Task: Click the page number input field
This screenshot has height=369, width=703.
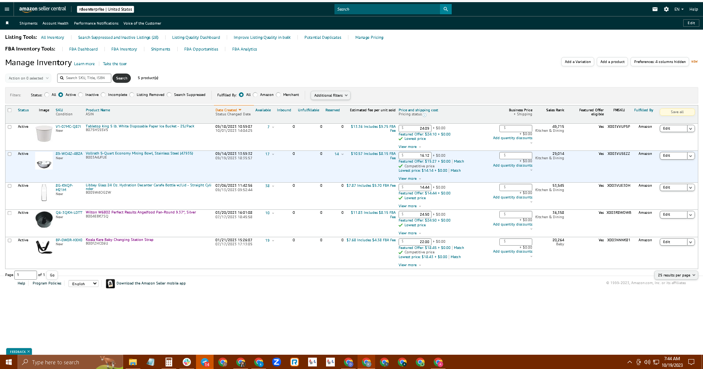Action: coord(26,275)
